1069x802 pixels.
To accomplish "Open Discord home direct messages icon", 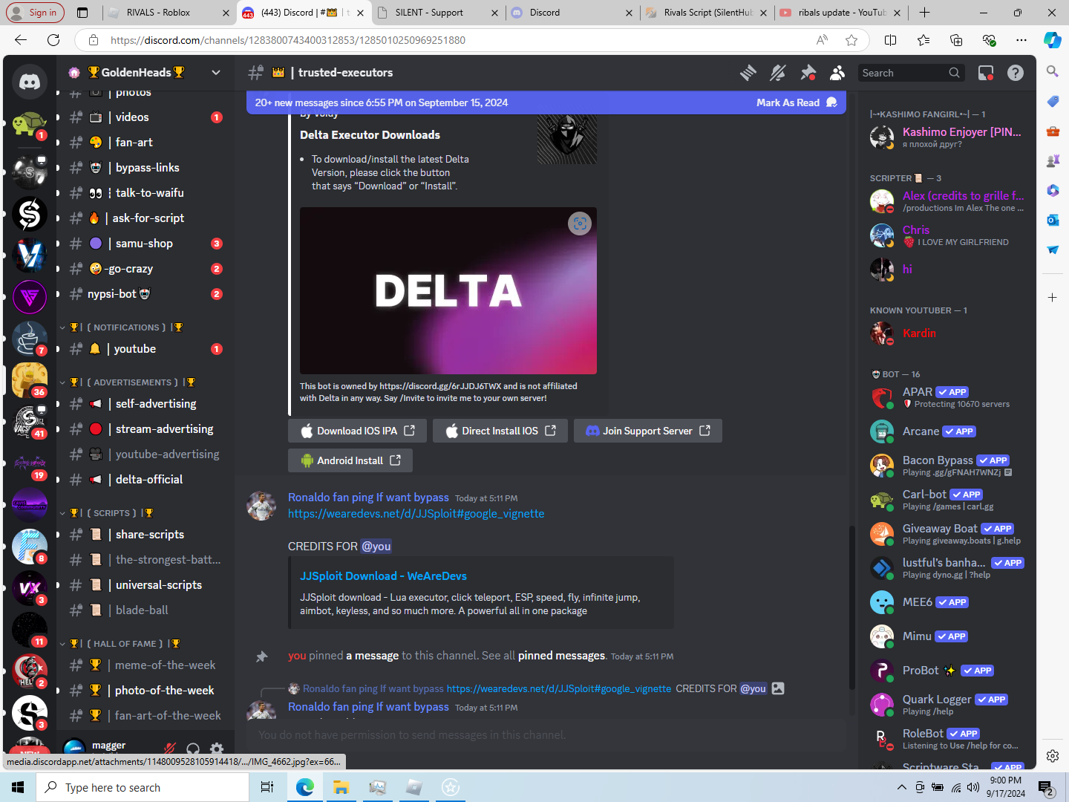I will (30, 82).
